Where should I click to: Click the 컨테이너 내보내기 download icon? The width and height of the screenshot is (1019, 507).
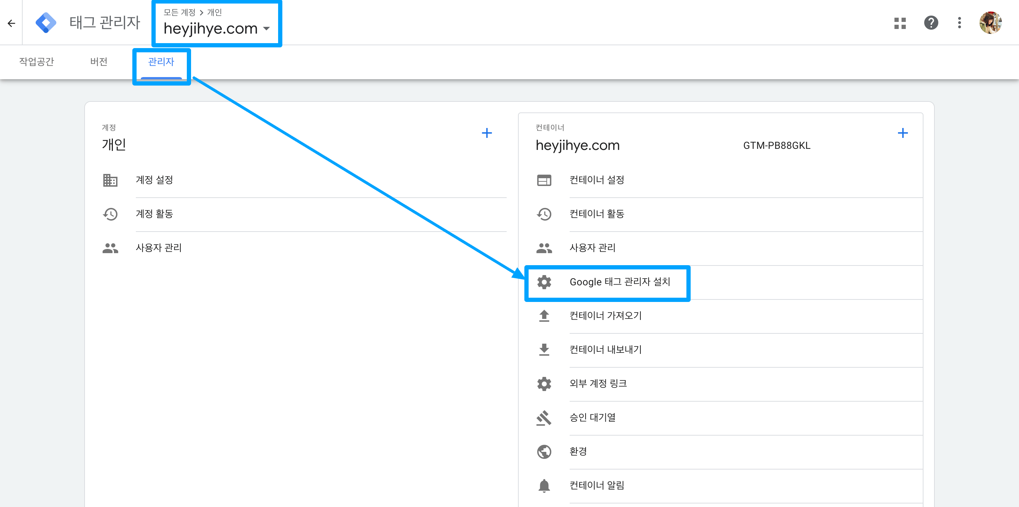[x=544, y=350]
